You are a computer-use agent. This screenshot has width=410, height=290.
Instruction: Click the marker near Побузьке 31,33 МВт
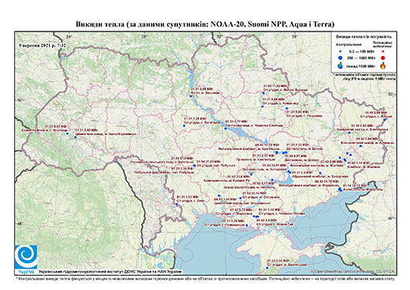tap(194, 165)
